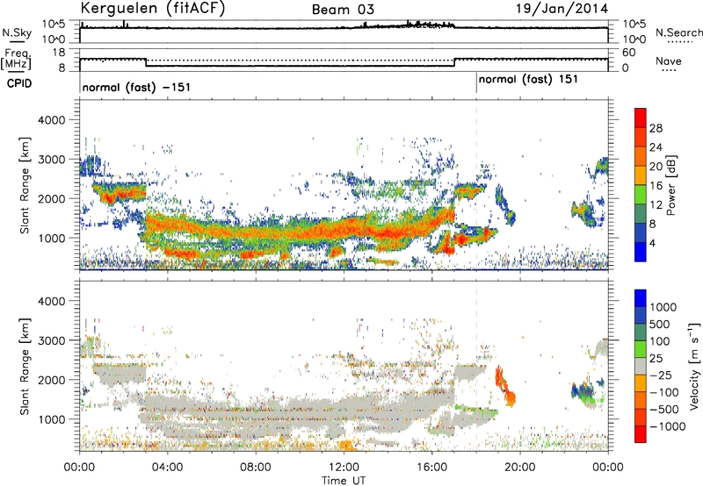The height and width of the screenshot is (486, 703).
Task: Click the 'Kerguelen (fitACF)' title text
Action: (152, 8)
